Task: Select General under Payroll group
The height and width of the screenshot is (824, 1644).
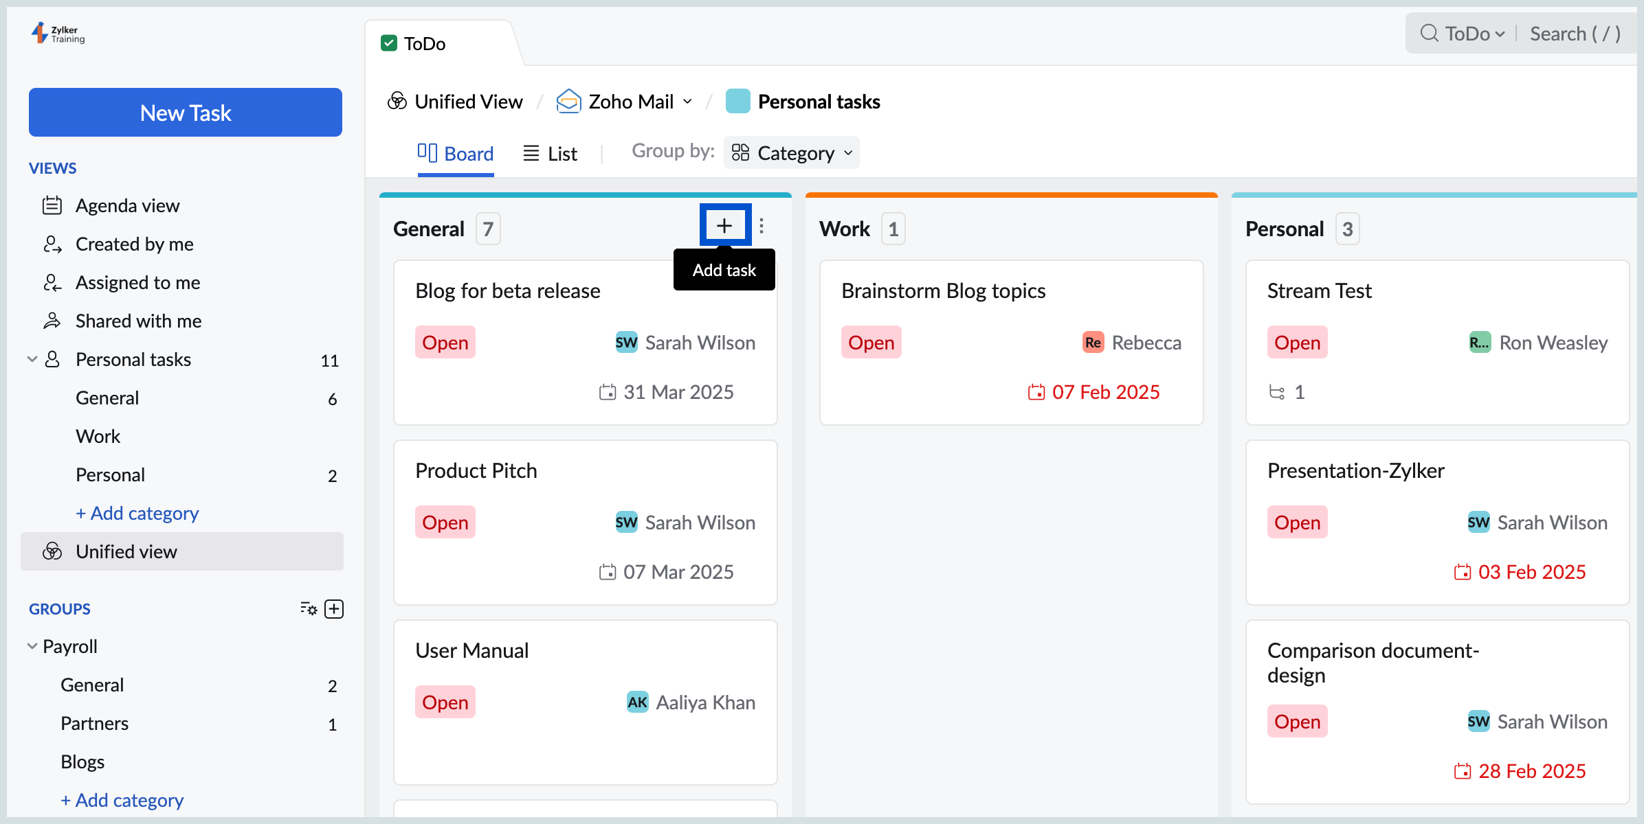Action: coord(92,685)
